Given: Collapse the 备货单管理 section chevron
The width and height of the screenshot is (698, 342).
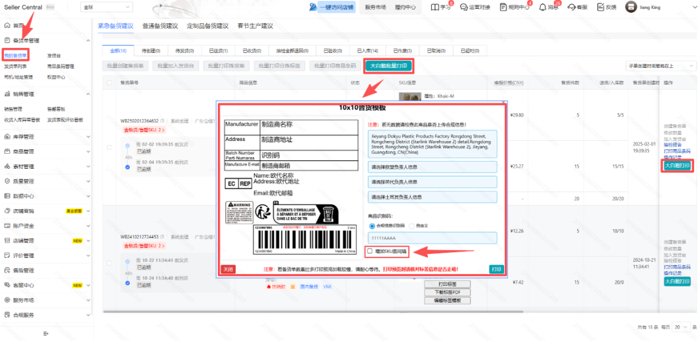Looking at the screenshot, I should [88, 41].
